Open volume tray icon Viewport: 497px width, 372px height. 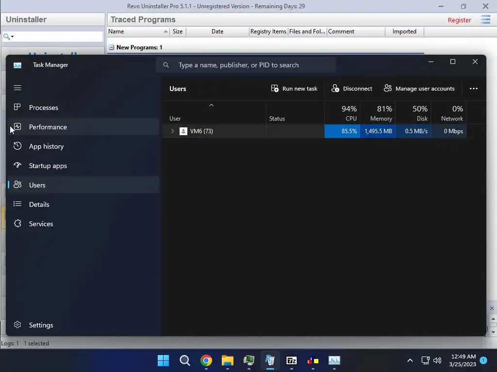[x=437, y=360]
